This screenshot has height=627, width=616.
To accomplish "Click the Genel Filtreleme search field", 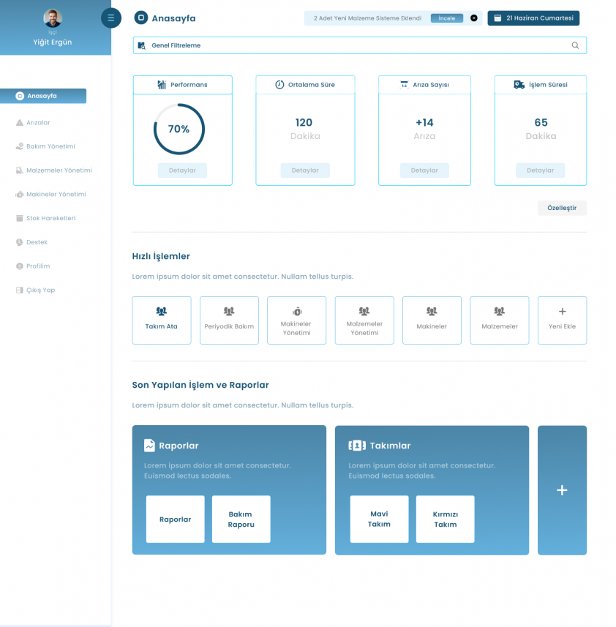I will click(351, 45).
